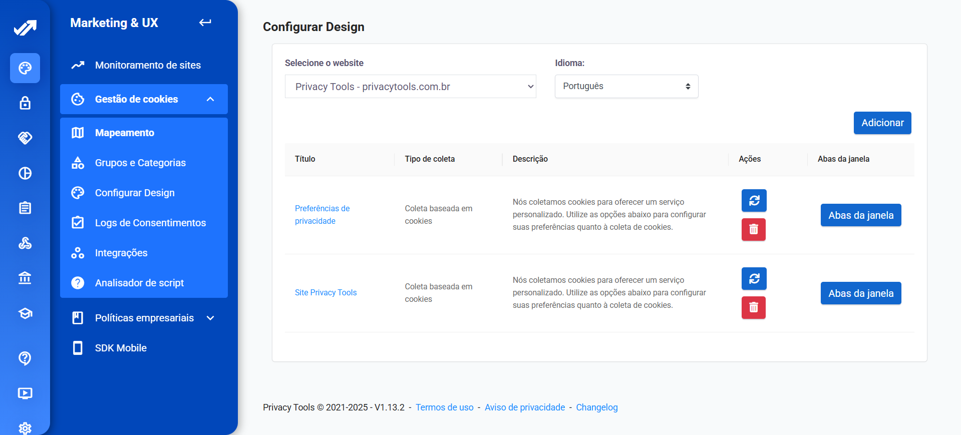Screen dimensions: 961x435
Task: Click Abas da janela for Site Privacy Tools
Action: point(860,293)
